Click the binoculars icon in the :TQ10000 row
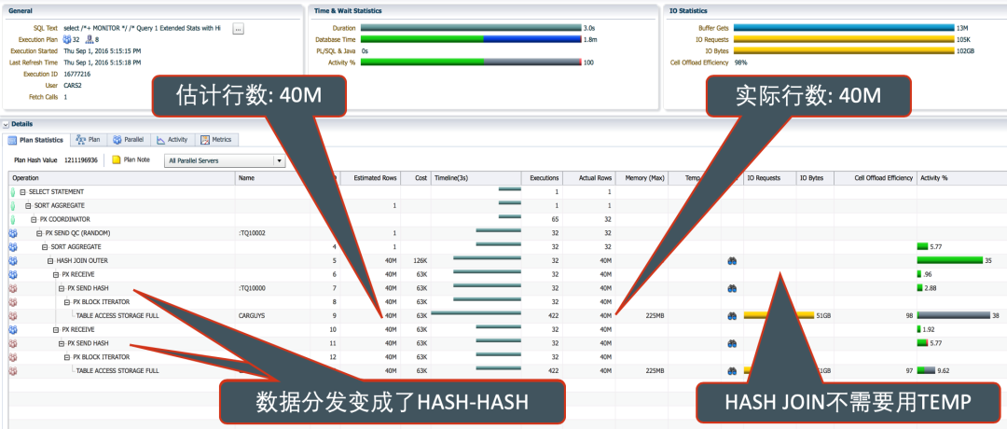This screenshot has height=429, width=1007. point(732,288)
